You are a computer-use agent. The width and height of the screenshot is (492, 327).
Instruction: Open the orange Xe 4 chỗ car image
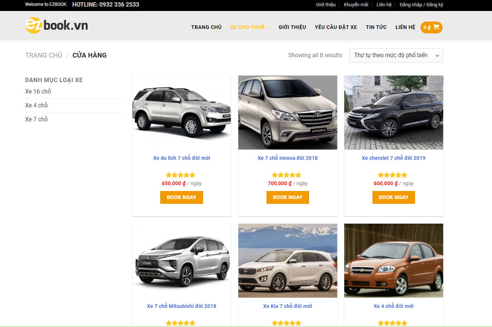point(393,261)
